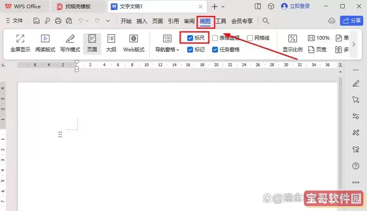Switch to the 开始 tab
This screenshot has height=211, width=367.
pyautogui.click(x=126, y=21)
